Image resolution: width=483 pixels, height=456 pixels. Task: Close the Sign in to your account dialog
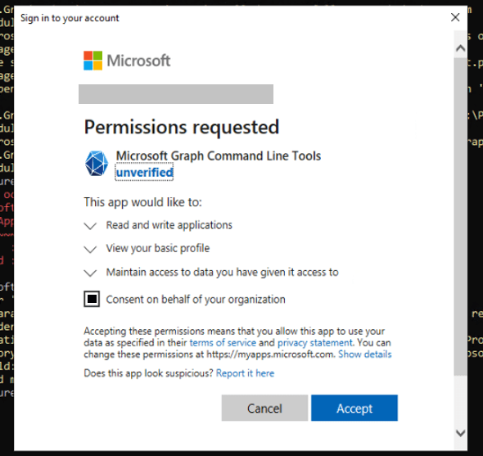pyautogui.click(x=455, y=17)
